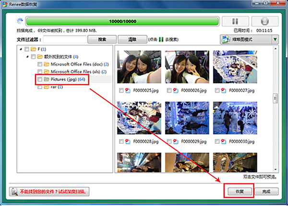Click the rar folder icon
This screenshot has height=206, width=288.
tap(47, 87)
